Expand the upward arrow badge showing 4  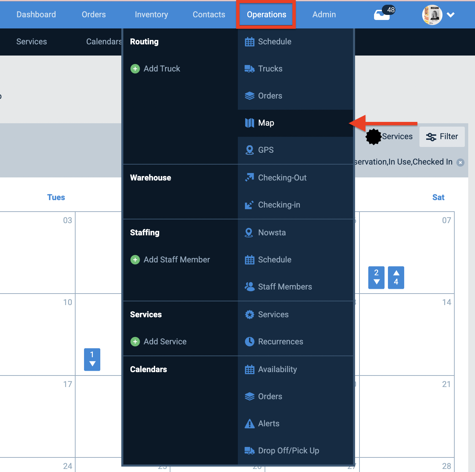396,278
